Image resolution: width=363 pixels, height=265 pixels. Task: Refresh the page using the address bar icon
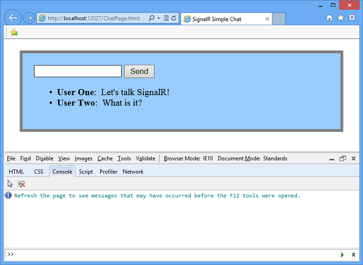173,18
